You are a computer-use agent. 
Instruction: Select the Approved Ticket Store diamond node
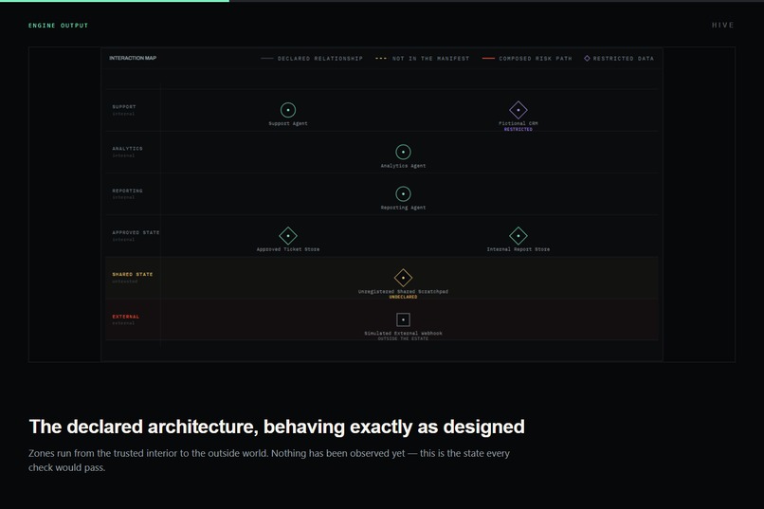coord(288,236)
